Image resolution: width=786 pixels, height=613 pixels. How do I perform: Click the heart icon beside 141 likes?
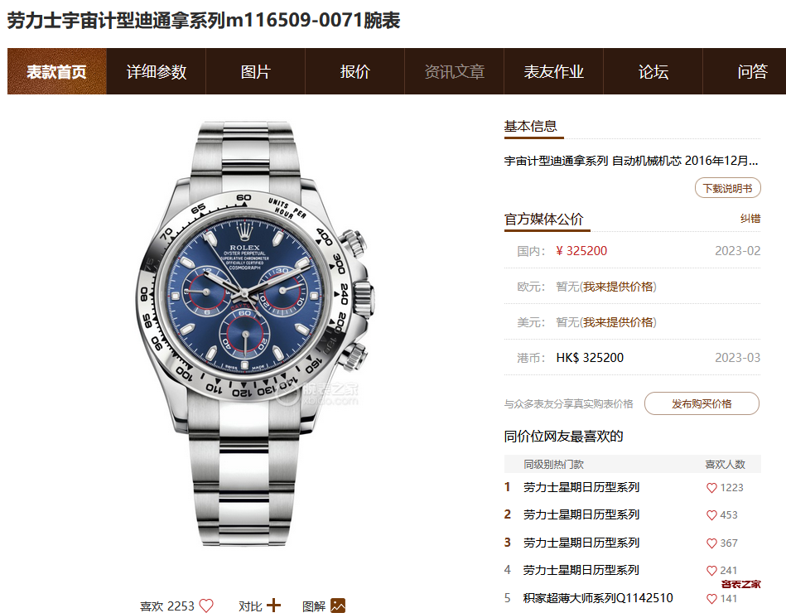[x=711, y=599]
